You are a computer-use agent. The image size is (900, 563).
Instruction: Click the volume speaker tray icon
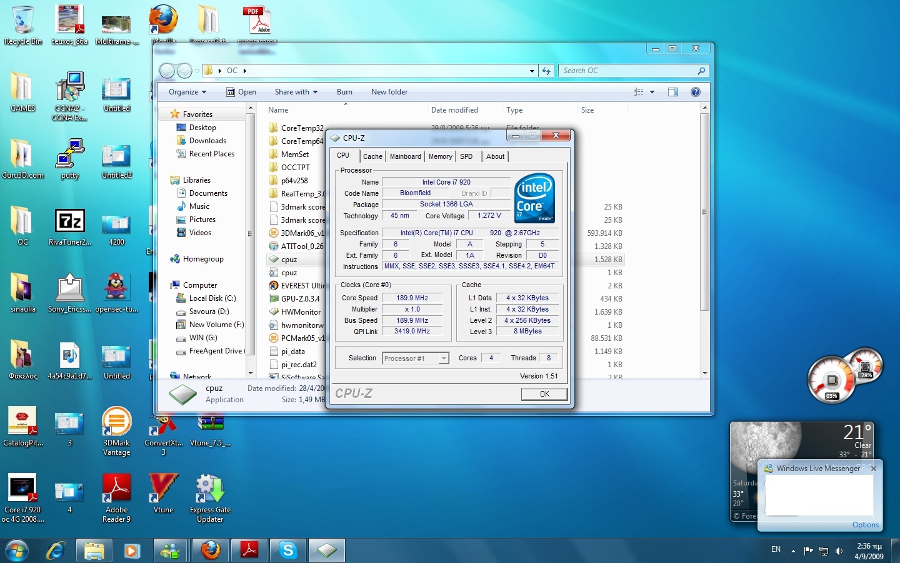click(x=839, y=551)
